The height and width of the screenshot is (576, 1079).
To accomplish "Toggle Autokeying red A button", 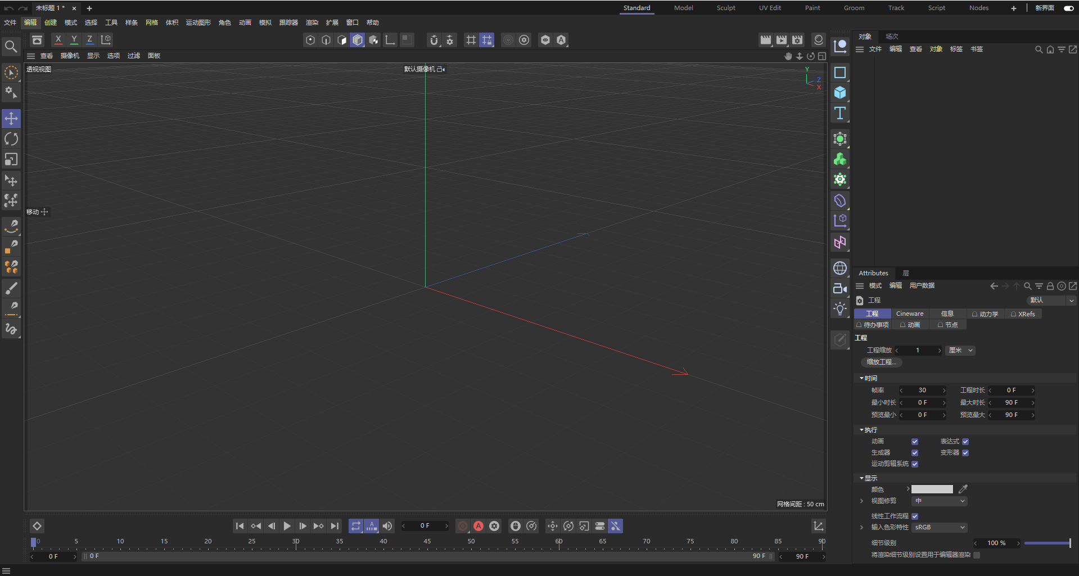I will click(478, 526).
